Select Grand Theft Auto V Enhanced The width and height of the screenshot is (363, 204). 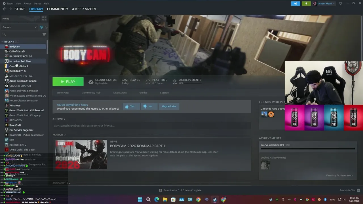[x=23, y=110]
